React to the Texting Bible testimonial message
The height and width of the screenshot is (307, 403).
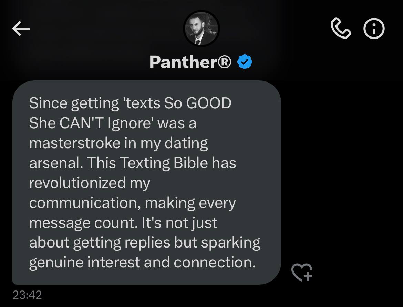pos(302,272)
